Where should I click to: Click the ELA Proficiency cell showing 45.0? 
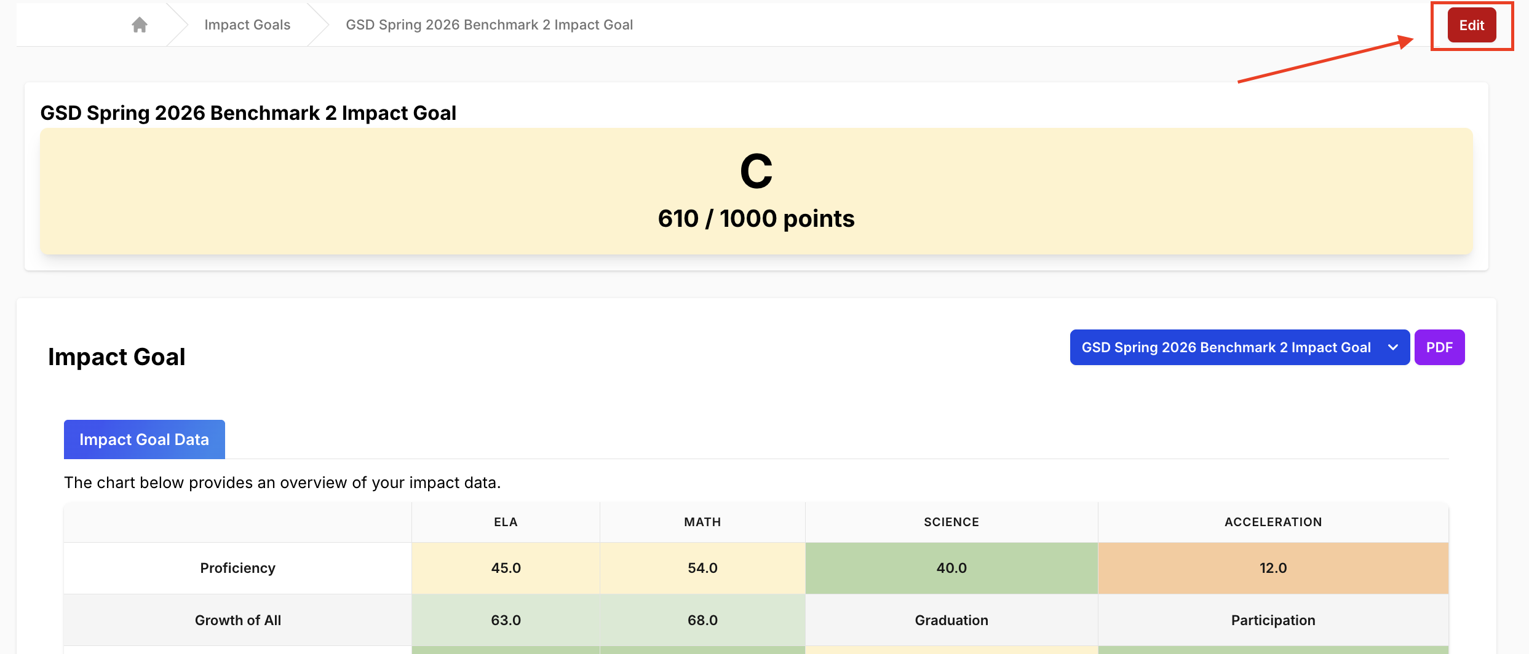pos(506,568)
